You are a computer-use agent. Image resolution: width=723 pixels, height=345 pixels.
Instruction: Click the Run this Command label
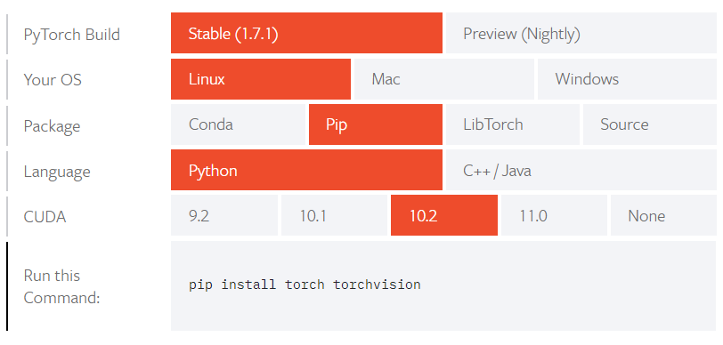(x=61, y=286)
